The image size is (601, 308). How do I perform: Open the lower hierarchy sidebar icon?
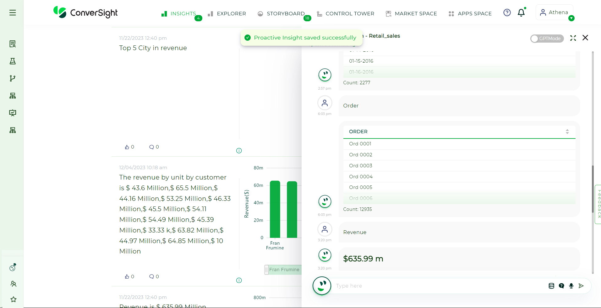(13, 130)
